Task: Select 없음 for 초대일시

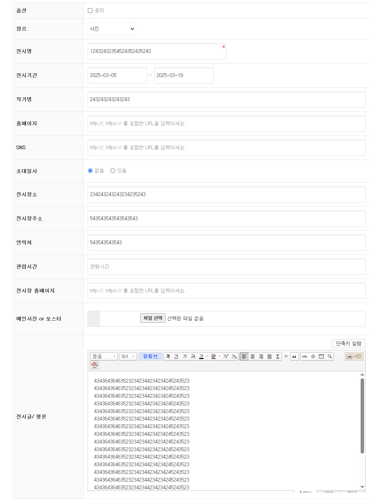Action: pyautogui.click(x=90, y=171)
